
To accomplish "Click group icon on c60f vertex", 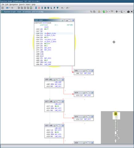I will (x=63, y=80).
